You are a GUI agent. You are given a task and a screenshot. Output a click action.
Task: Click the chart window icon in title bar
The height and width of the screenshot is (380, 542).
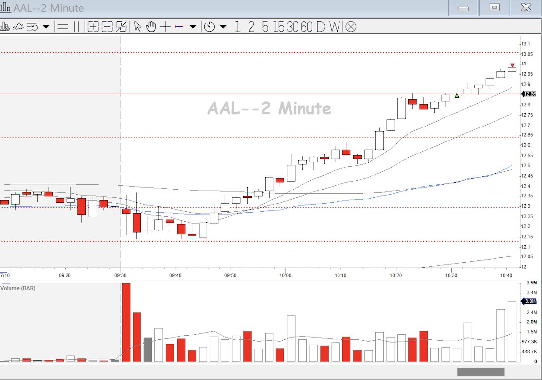pos(5,7)
